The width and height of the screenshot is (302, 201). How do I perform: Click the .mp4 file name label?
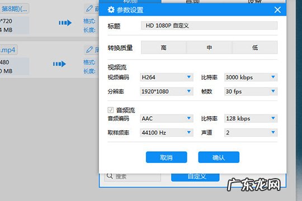[8, 50]
